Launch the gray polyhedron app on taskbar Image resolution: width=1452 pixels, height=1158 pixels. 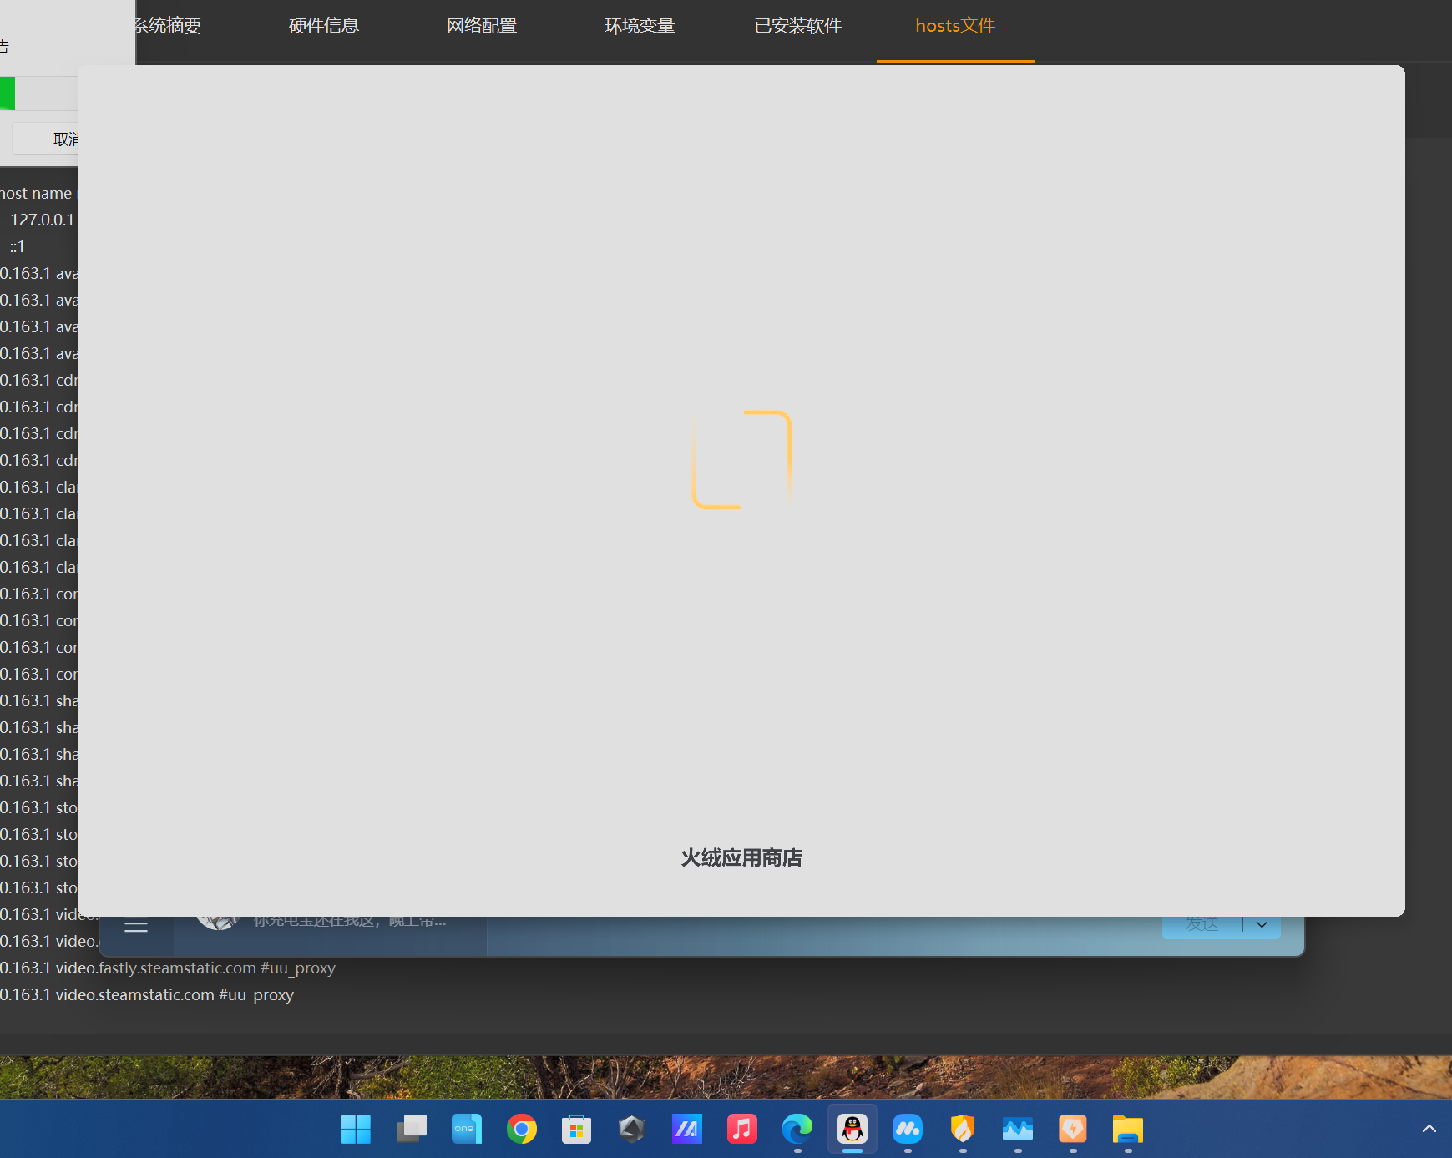(x=632, y=1130)
